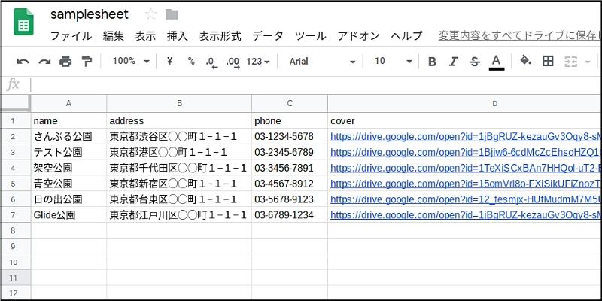This screenshot has width=602, height=301.
Task: Print the spreadsheet with printer icon
Action: tap(65, 62)
